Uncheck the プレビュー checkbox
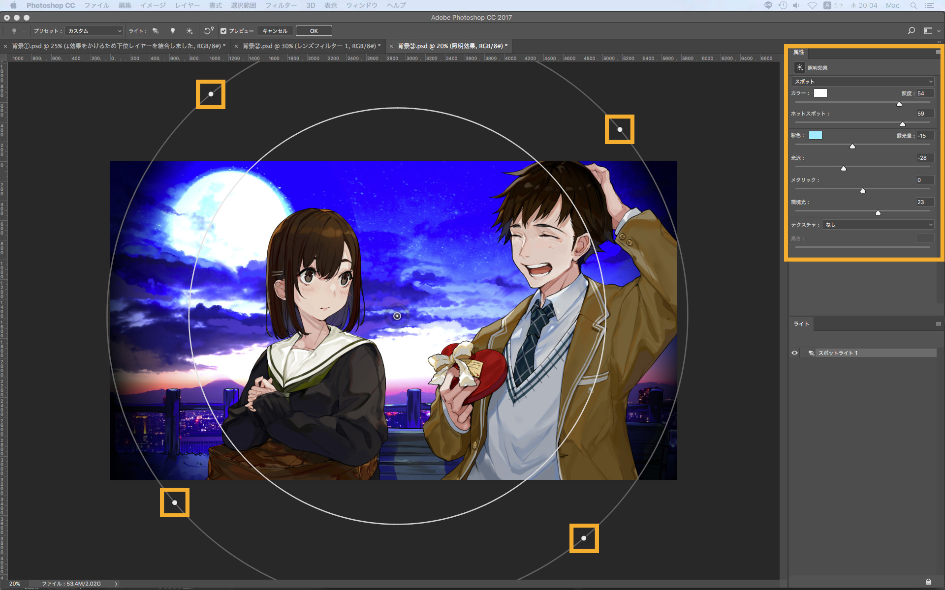The width and height of the screenshot is (945, 590). click(223, 31)
